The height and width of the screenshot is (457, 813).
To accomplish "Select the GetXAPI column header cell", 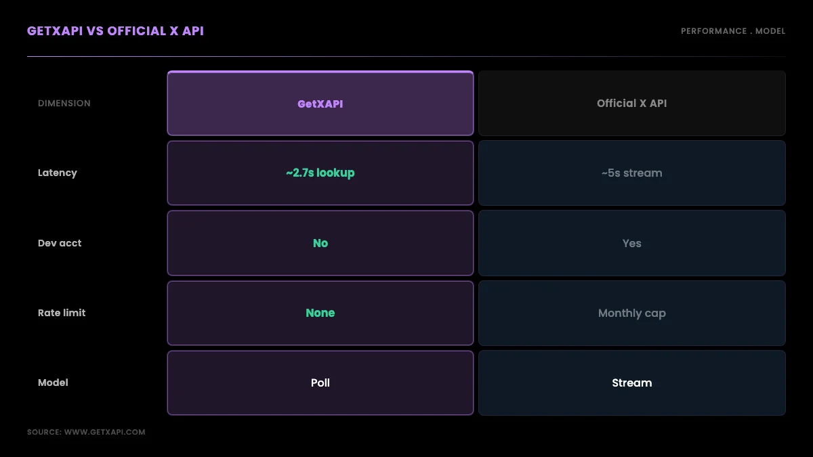I will [x=320, y=103].
